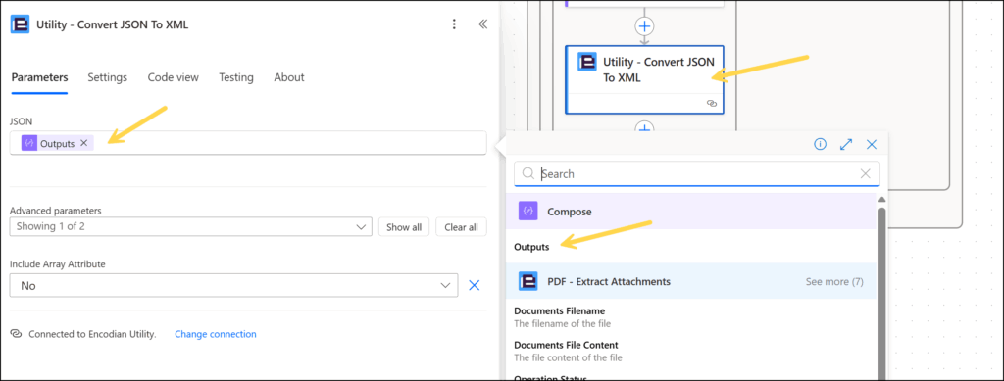
Task: Select Outputs under Compose
Action: tap(531, 247)
